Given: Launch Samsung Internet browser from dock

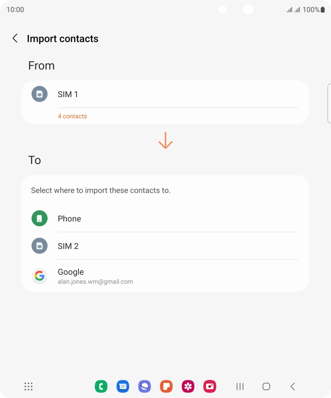Looking at the screenshot, I should click(x=145, y=386).
